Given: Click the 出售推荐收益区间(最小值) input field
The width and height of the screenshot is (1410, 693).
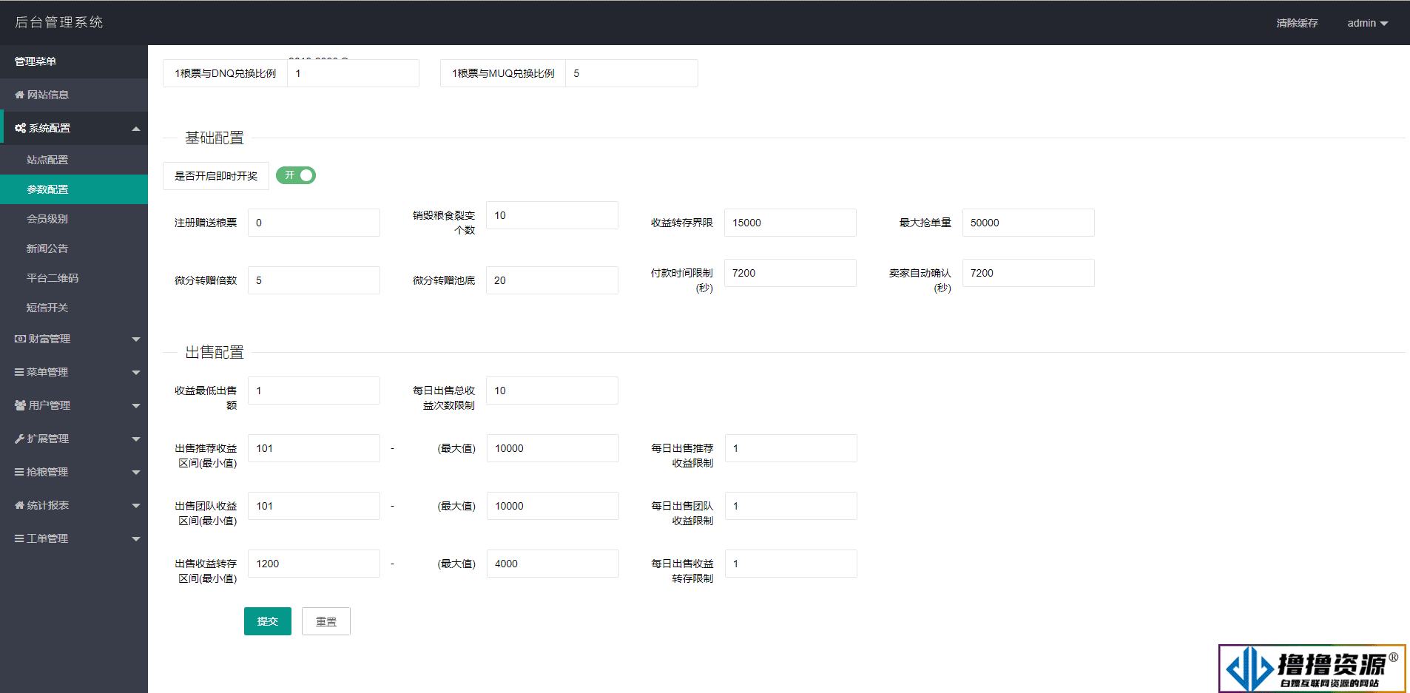Looking at the screenshot, I should 314,448.
